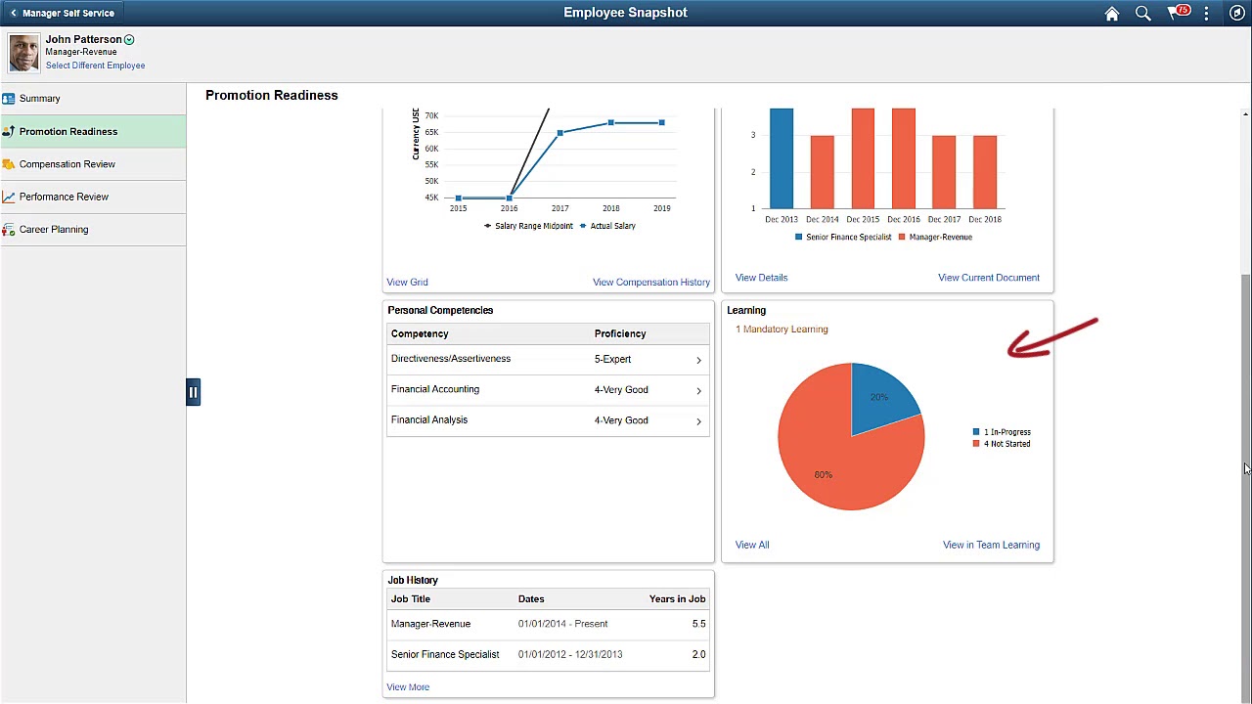Collapse the left navigation panel handle
The width and height of the screenshot is (1252, 704).
(x=193, y=392)
